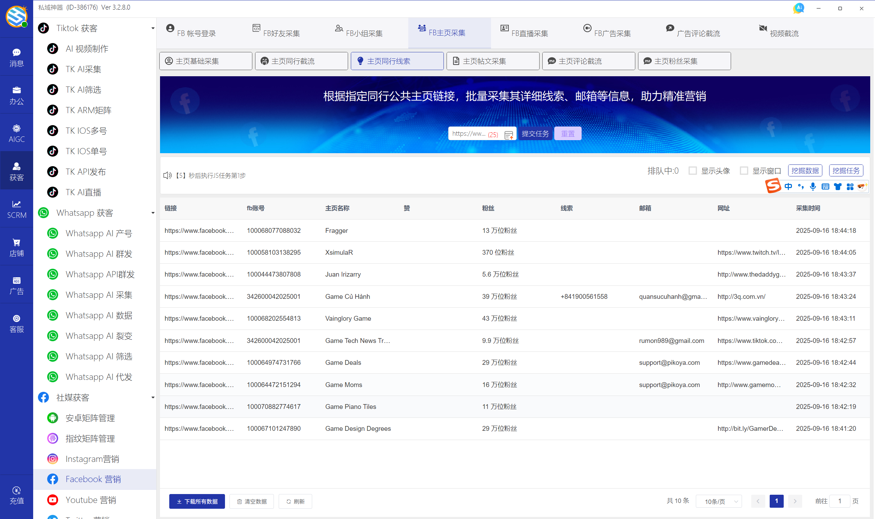Screen dimensions: 875x519
Task: Open the SCRM section from sidebar
Action: 16,209
